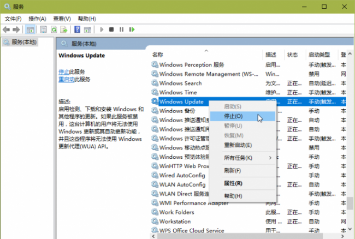Select the WMI Performance Adapter row
355x239 pixels.
(248, 203)
